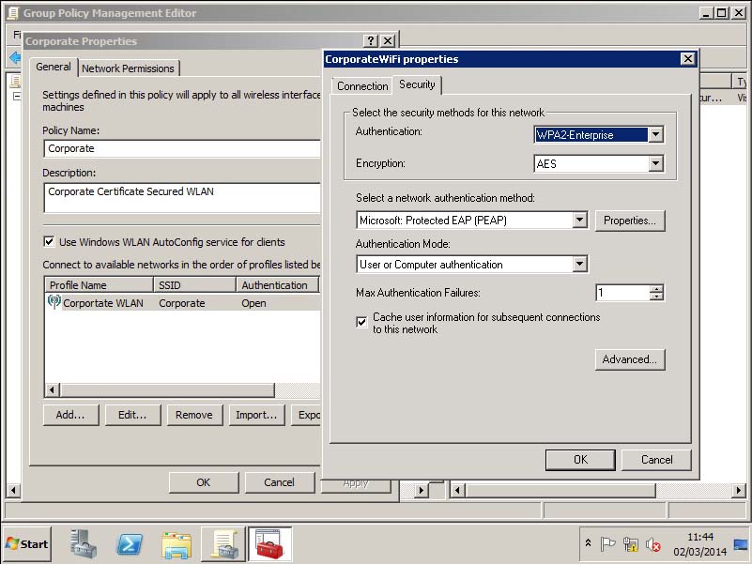Switch to the red toolbox taskbar app

(x=269, y=544)
